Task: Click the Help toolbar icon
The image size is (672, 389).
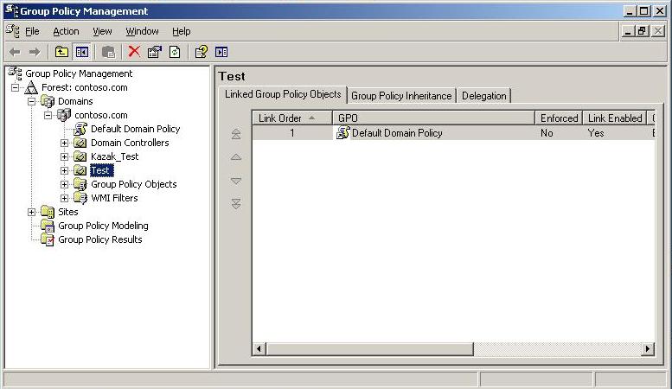Action: (x=201, y=52)
